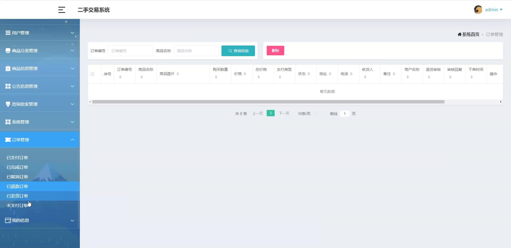Collapse 订单管理 chevron
This screenshot has height=248, width=511.
click(72, 140)
